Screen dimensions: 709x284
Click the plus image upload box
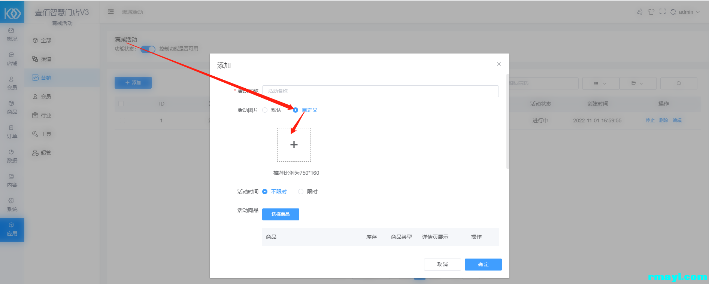pyautogui.click(x=294, y=145)
